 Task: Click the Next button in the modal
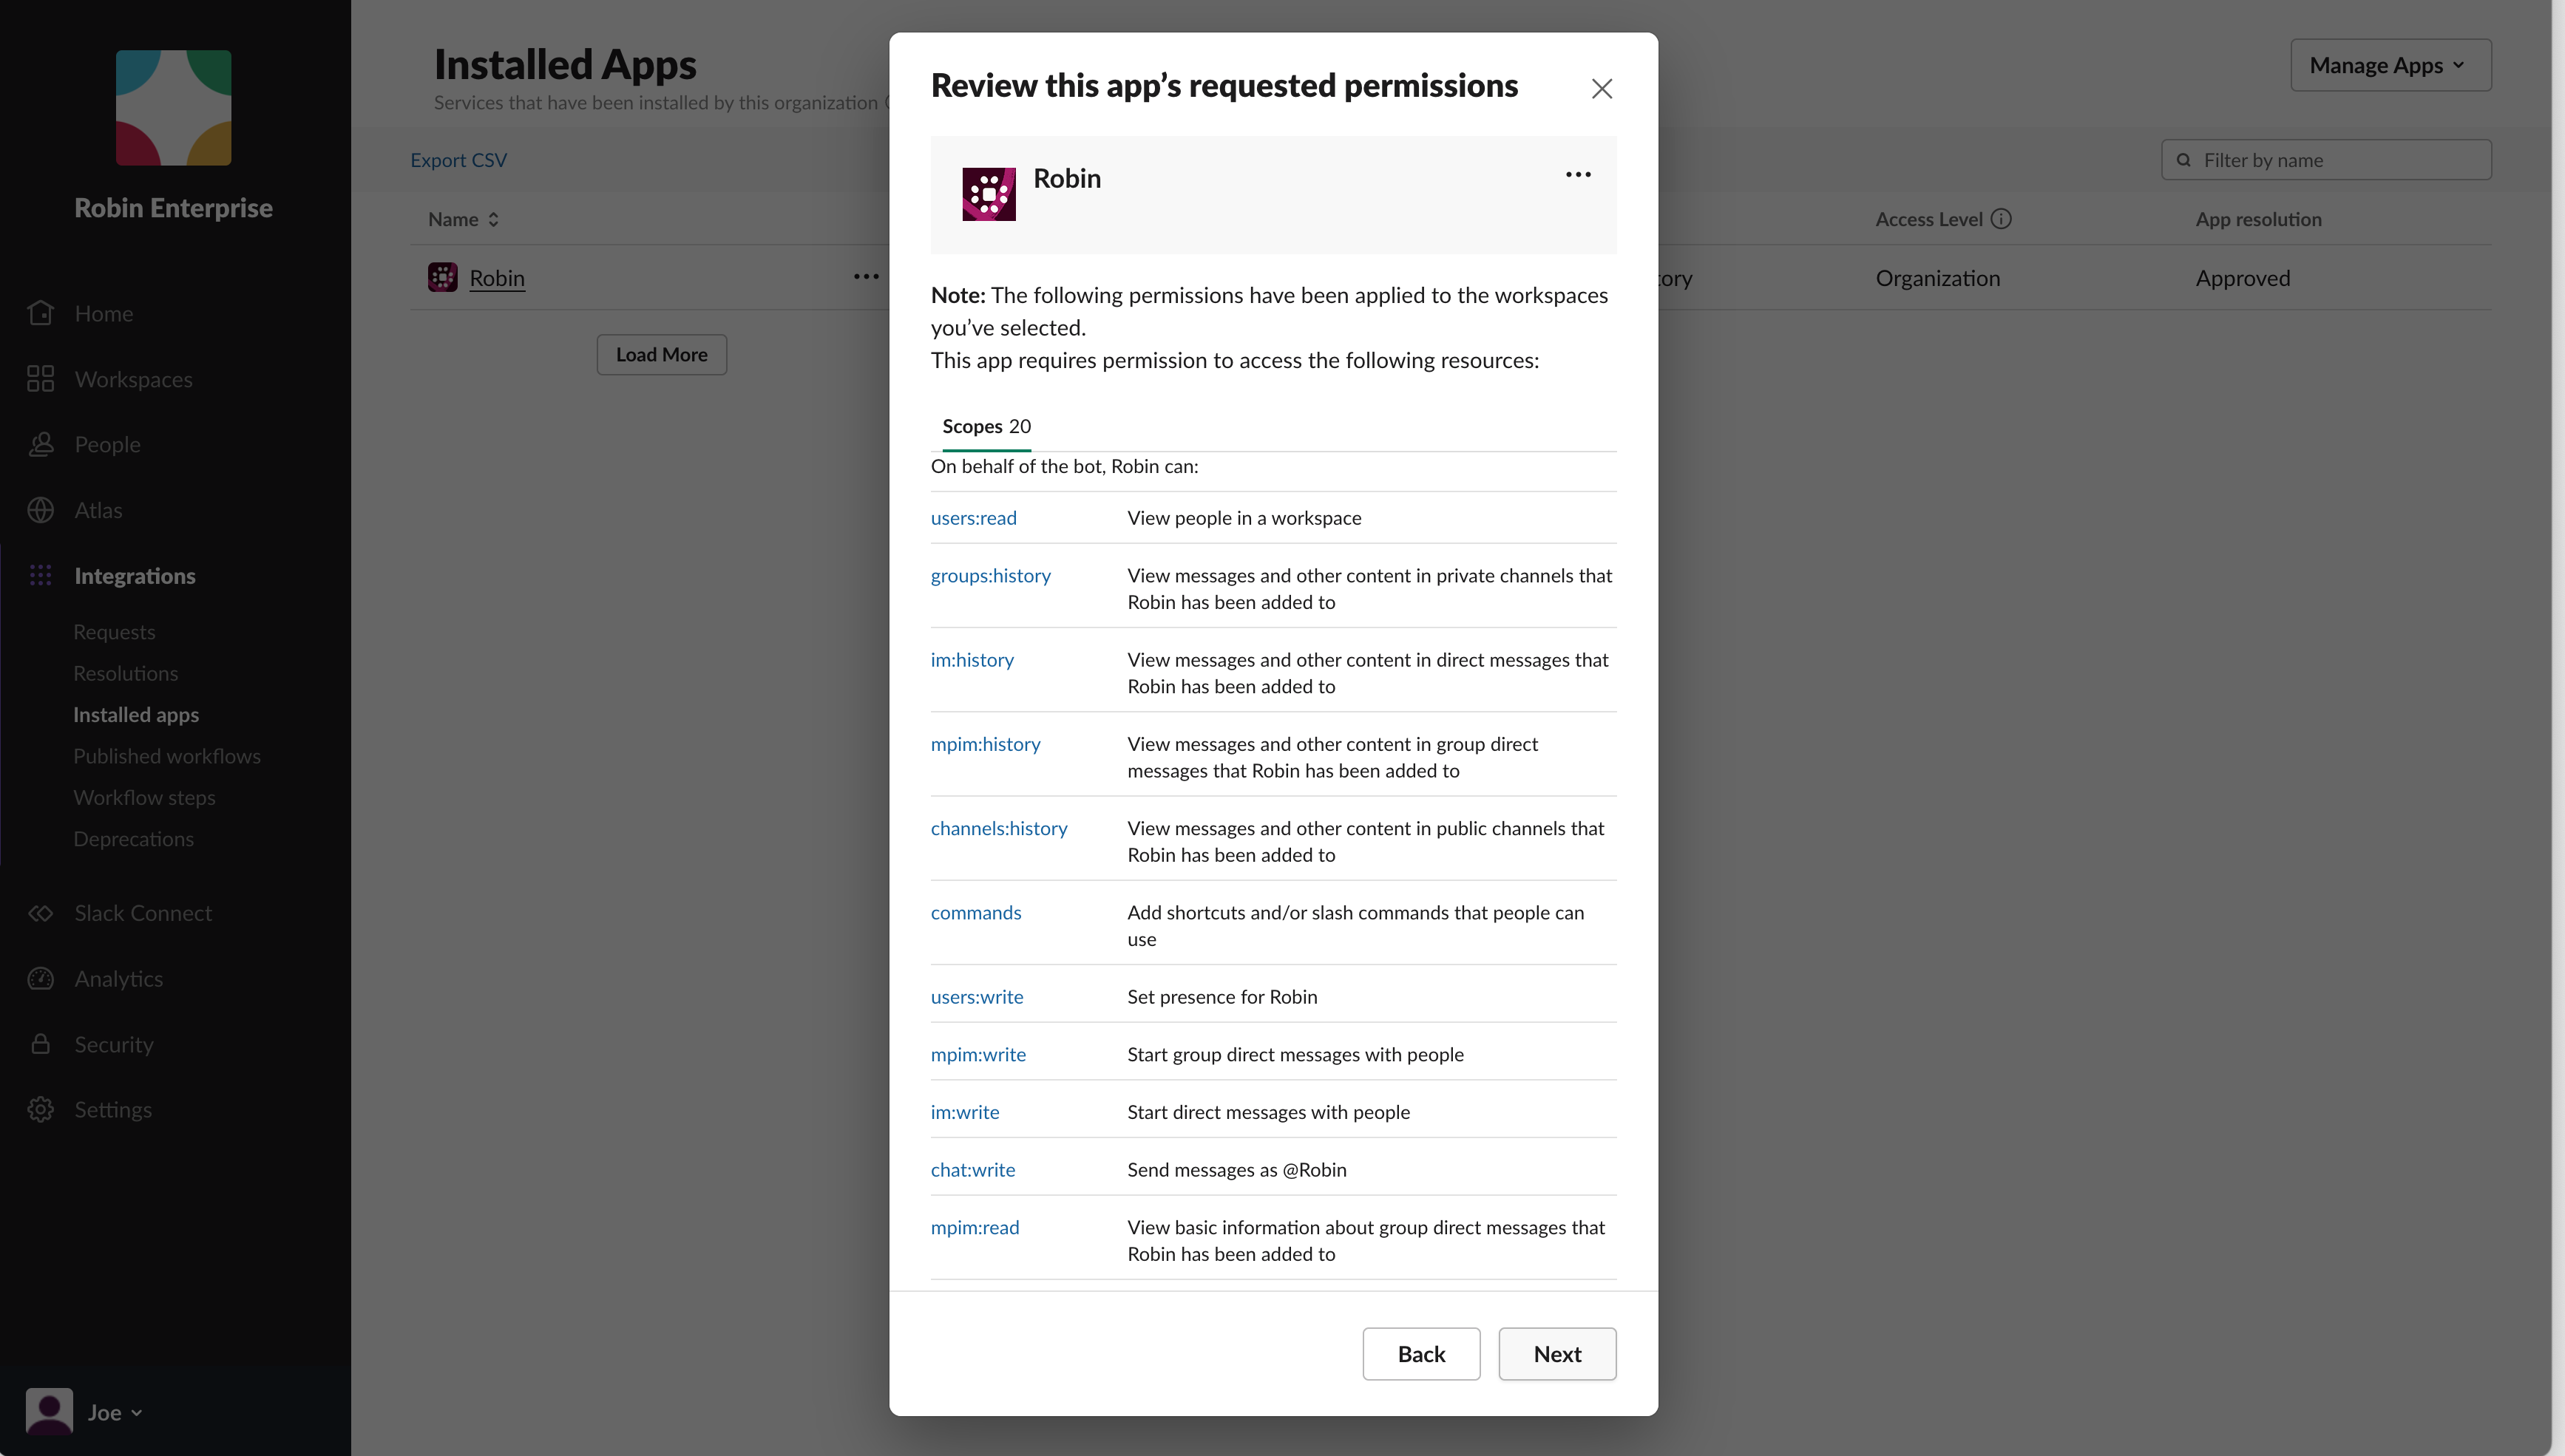pyautogui.click(x=1556, y=1353)
